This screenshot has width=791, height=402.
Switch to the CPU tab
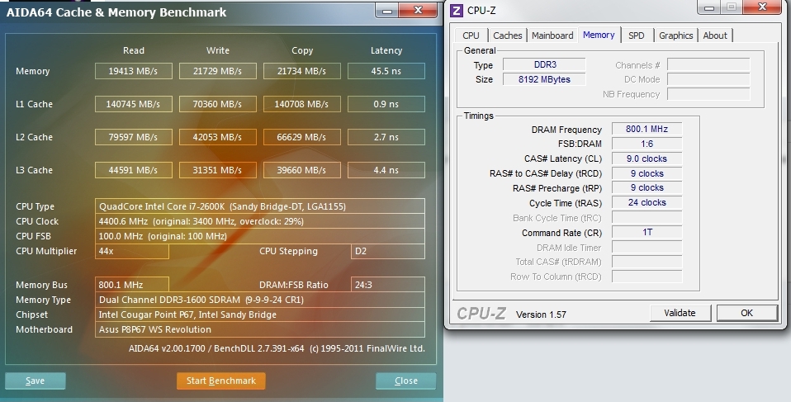click(471, 35)
